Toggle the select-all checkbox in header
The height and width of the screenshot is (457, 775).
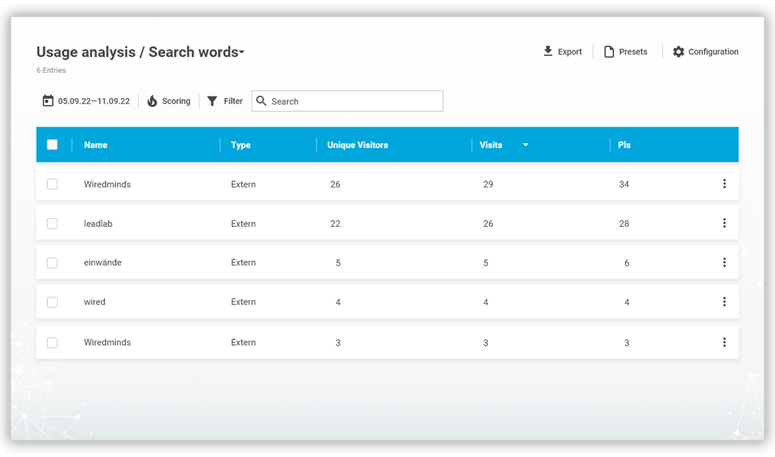point(52,144)
